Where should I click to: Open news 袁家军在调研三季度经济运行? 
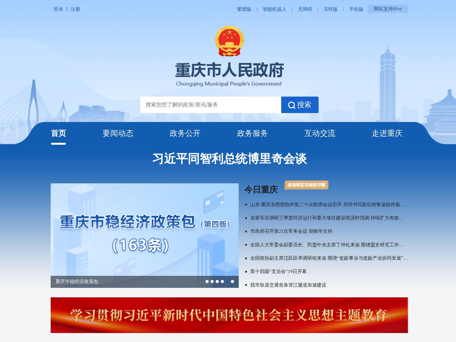tap(327, 218)
